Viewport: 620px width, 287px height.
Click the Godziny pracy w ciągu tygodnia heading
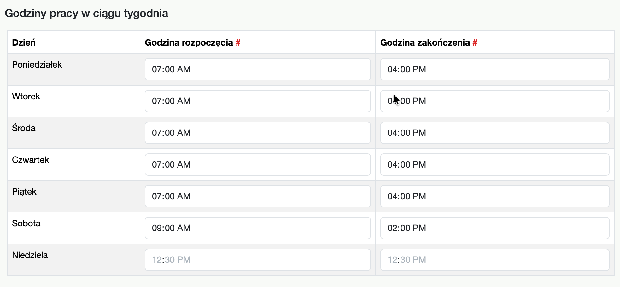(x=86, y=13)
